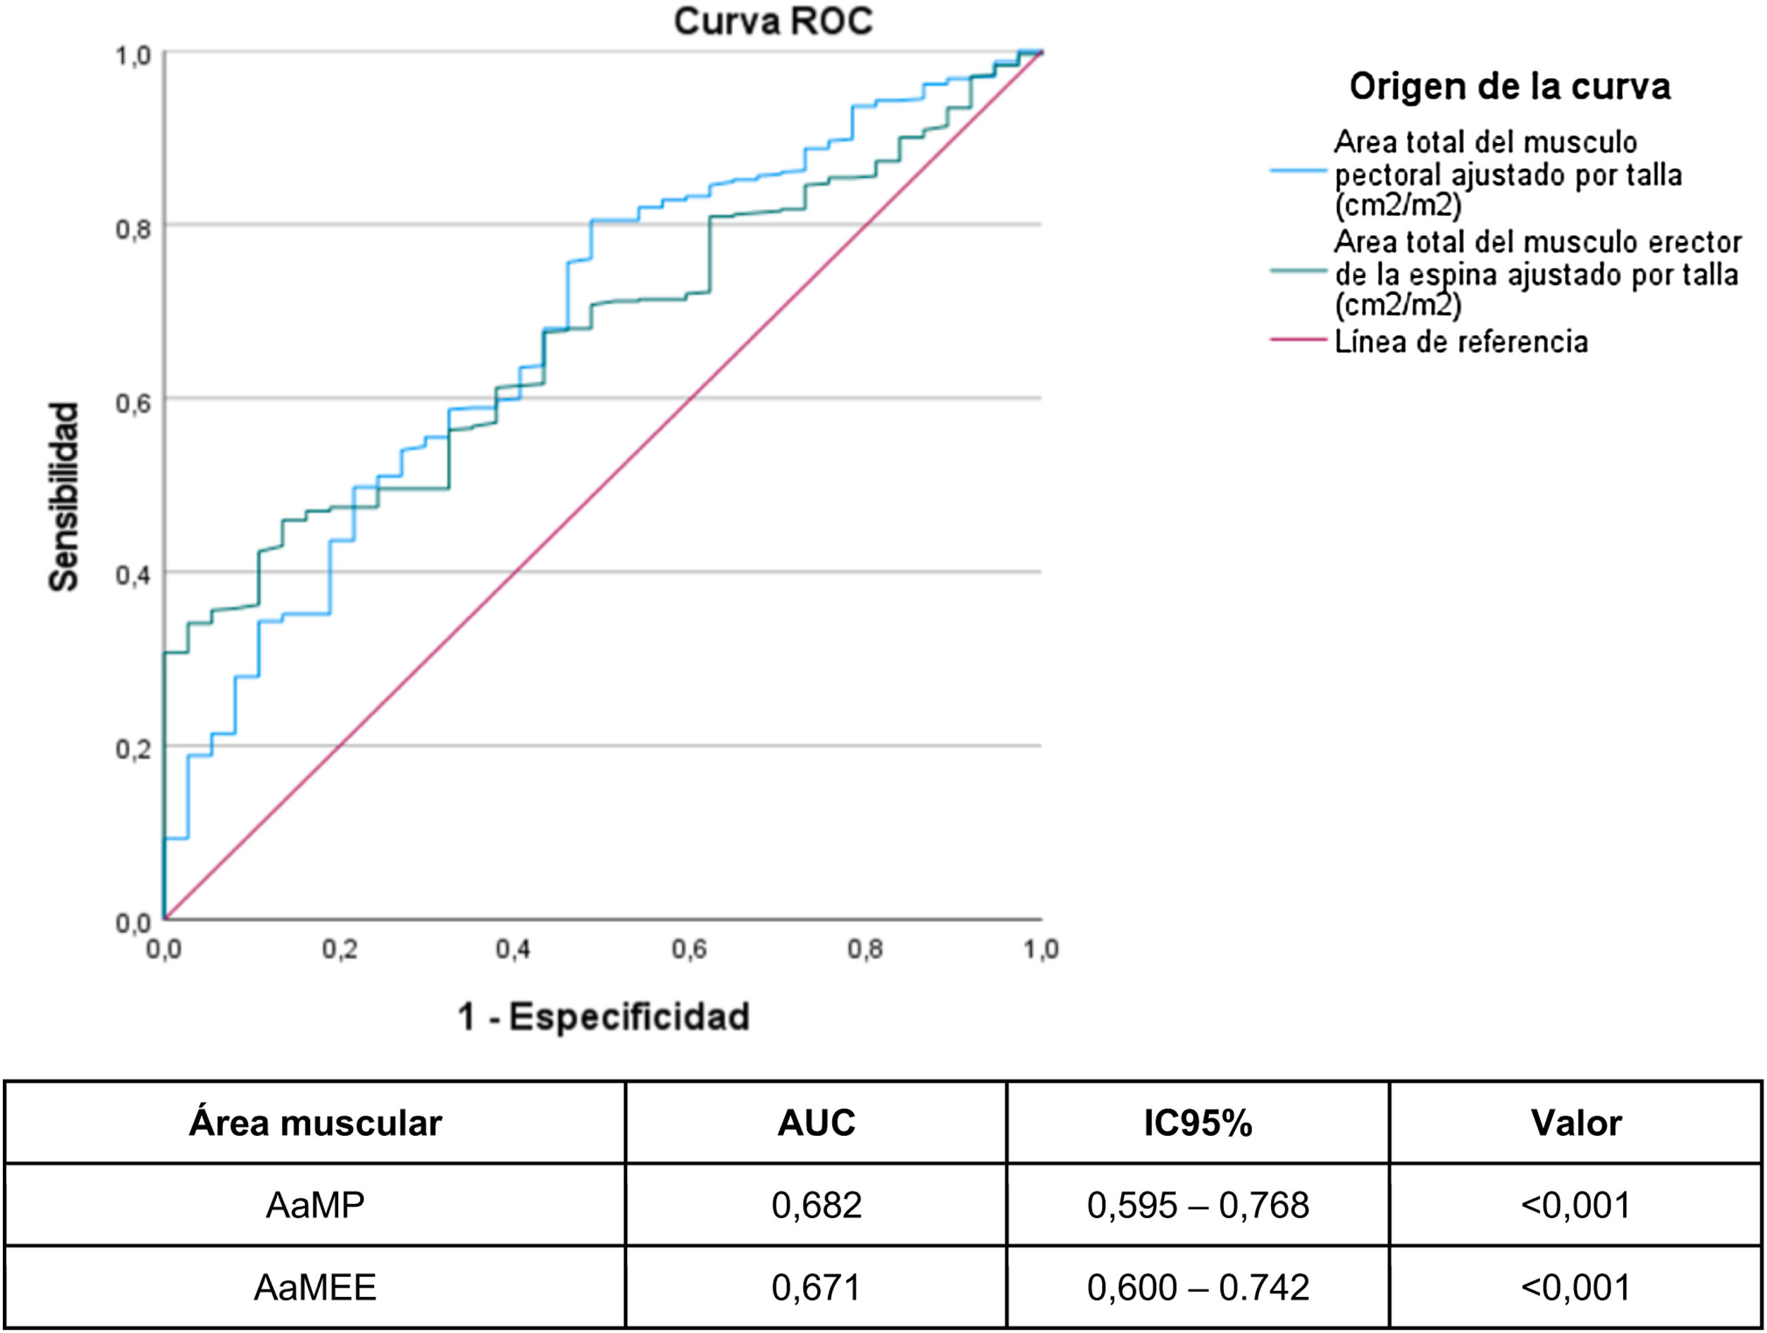Image resolution: width=1767 pixels, height=1333 pixels.
Task: Select the 'Línea de referencia' legend label
Action: click(x=1461, y=342)
